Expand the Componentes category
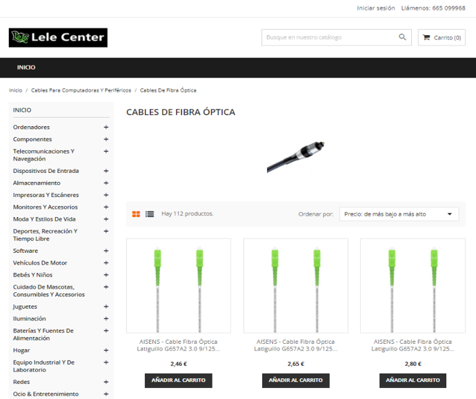The width and height of the screenshot is (476, 399). (x=106, y=139)
